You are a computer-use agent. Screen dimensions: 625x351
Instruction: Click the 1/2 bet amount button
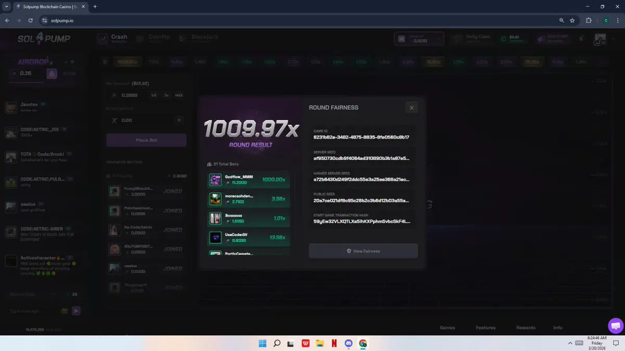tap(154, 96)
